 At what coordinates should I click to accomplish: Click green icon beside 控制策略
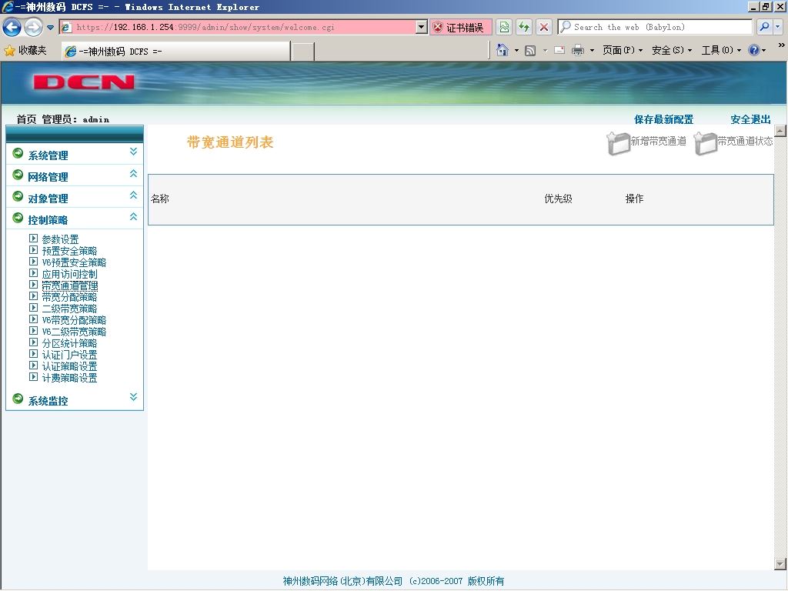tap(18, 218)
